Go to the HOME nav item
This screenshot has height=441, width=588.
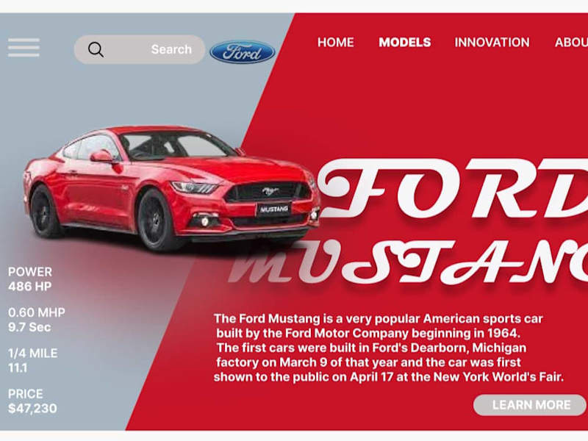click(336, 43)
